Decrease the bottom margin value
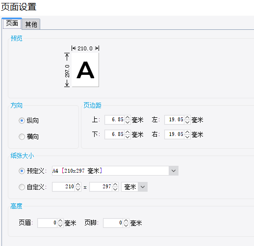The height and width of the screenshot is (246, 254). (127, 137)
